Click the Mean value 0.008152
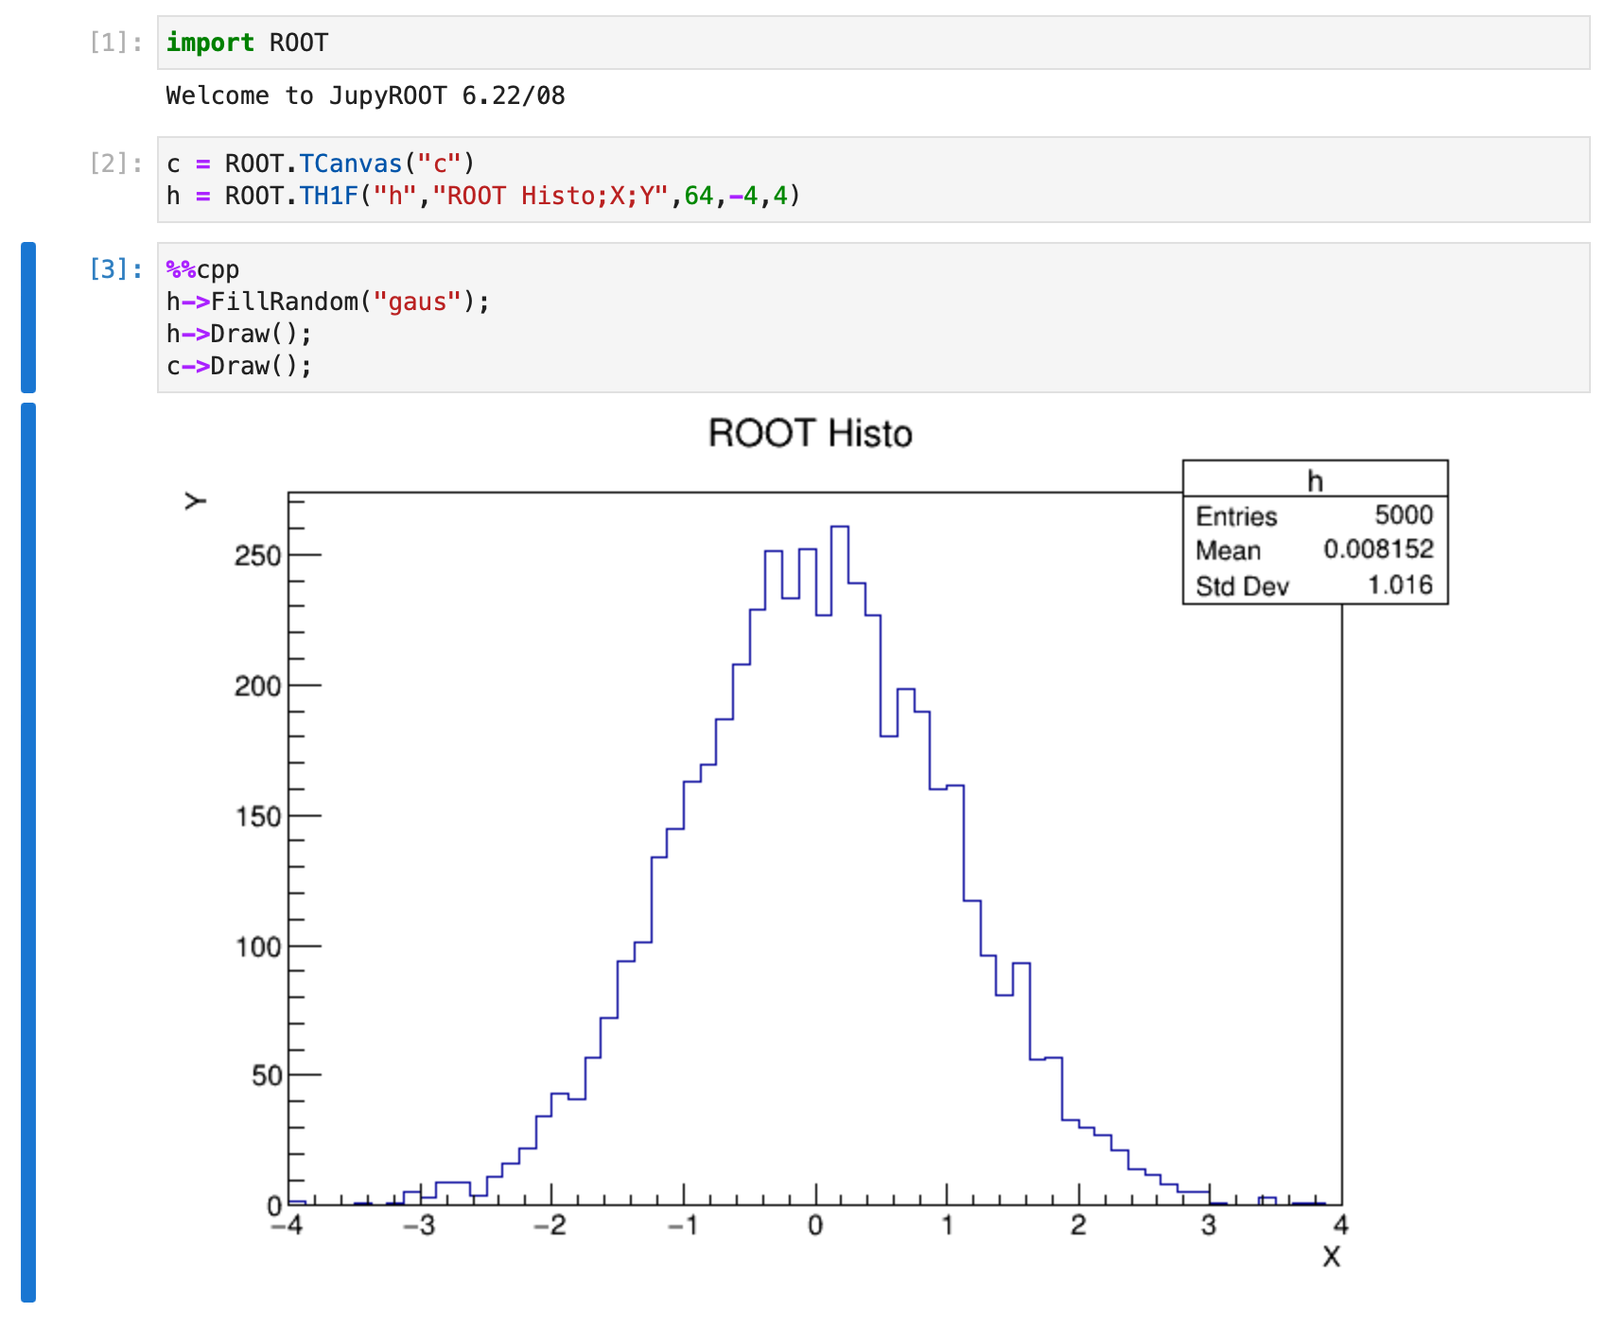Image resolution: width=1606 pixels, height=1329 pixels. [1378, 549]
